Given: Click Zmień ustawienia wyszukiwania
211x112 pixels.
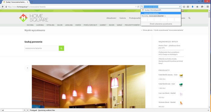Looking at the screenshot, I should [x=161, y=24].
